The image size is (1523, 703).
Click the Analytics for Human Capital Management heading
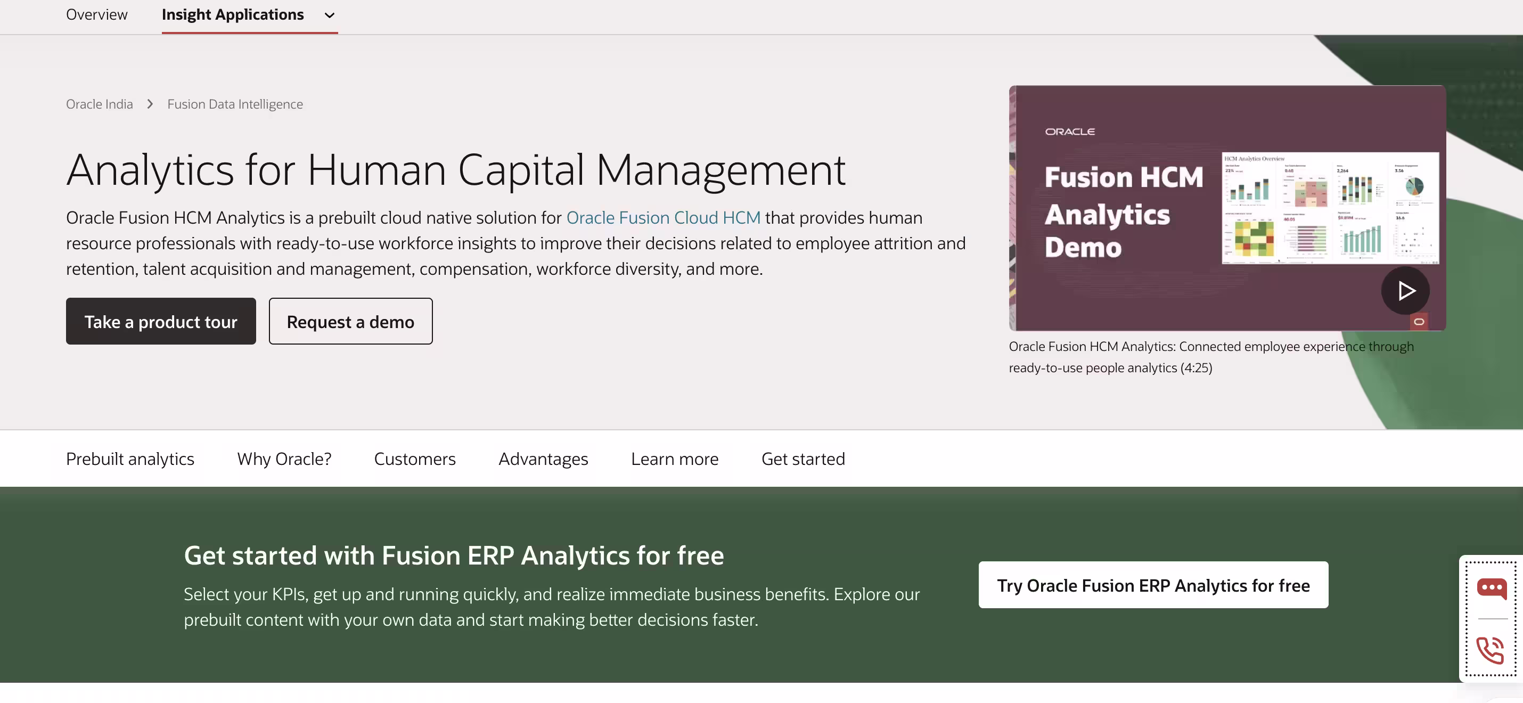pyautogui.click(x=456, y=170)
